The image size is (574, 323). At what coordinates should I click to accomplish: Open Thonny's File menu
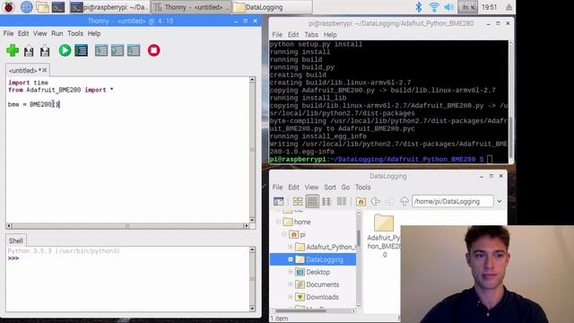coord(8,33)
